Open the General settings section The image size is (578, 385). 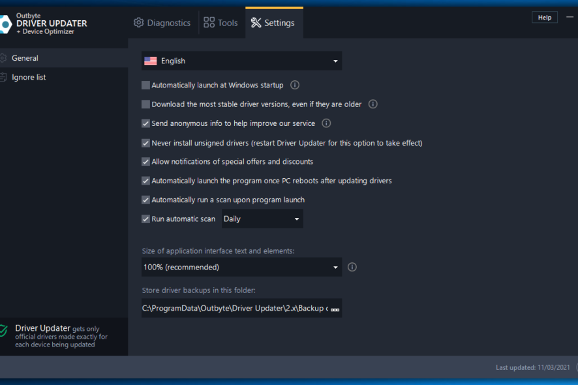coord(64,58)
